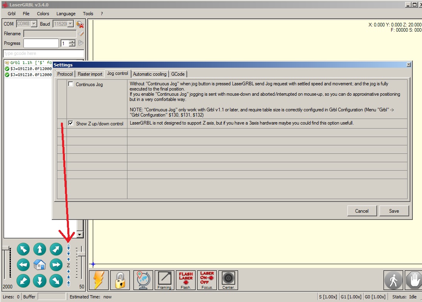Screen dimensions: 422x302
Task: Select the Jog control tab
Action: (x=117, y=73)
